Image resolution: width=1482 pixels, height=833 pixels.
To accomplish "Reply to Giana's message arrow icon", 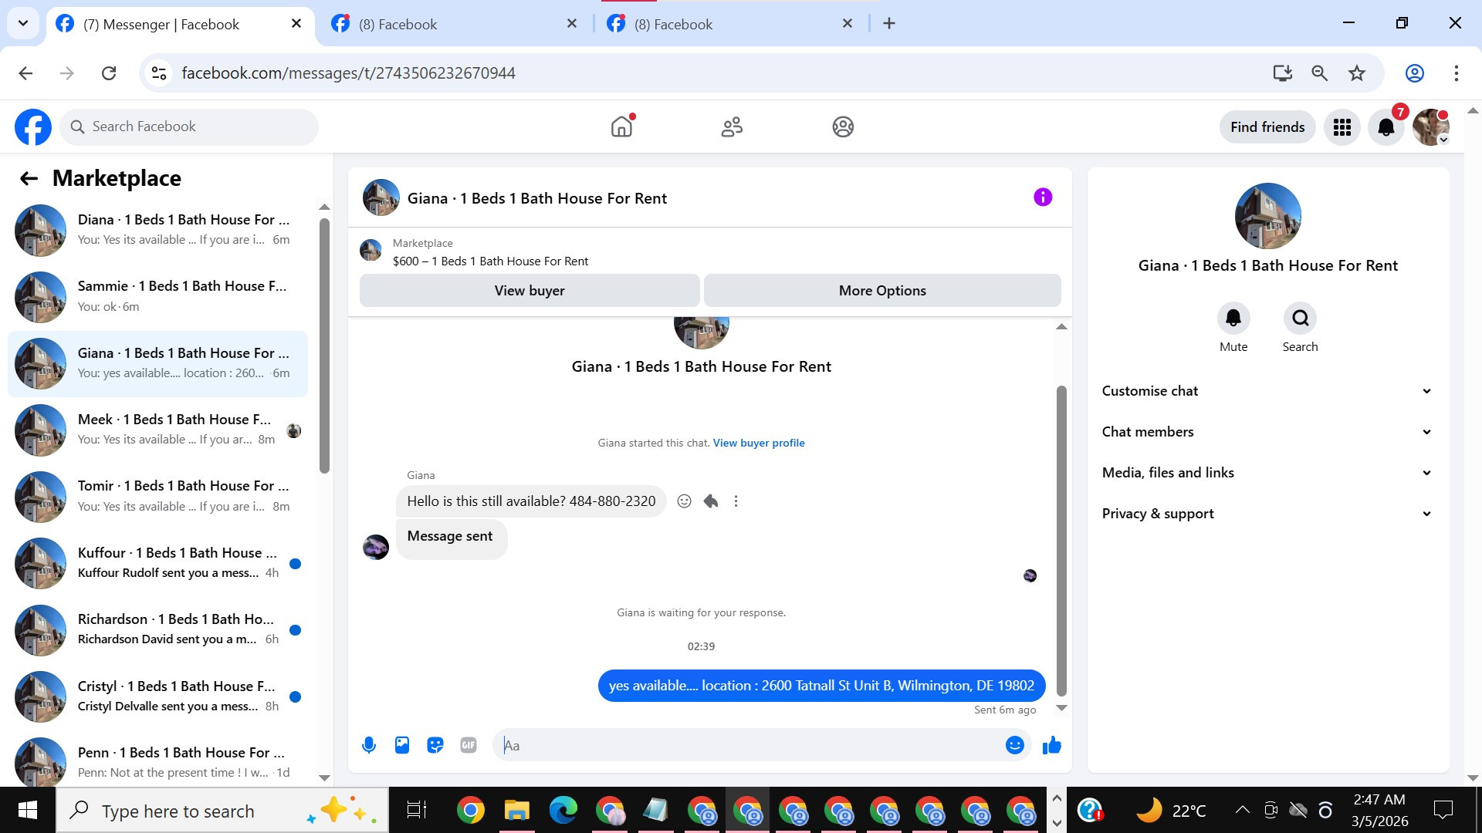I will [x=711, y=501].
